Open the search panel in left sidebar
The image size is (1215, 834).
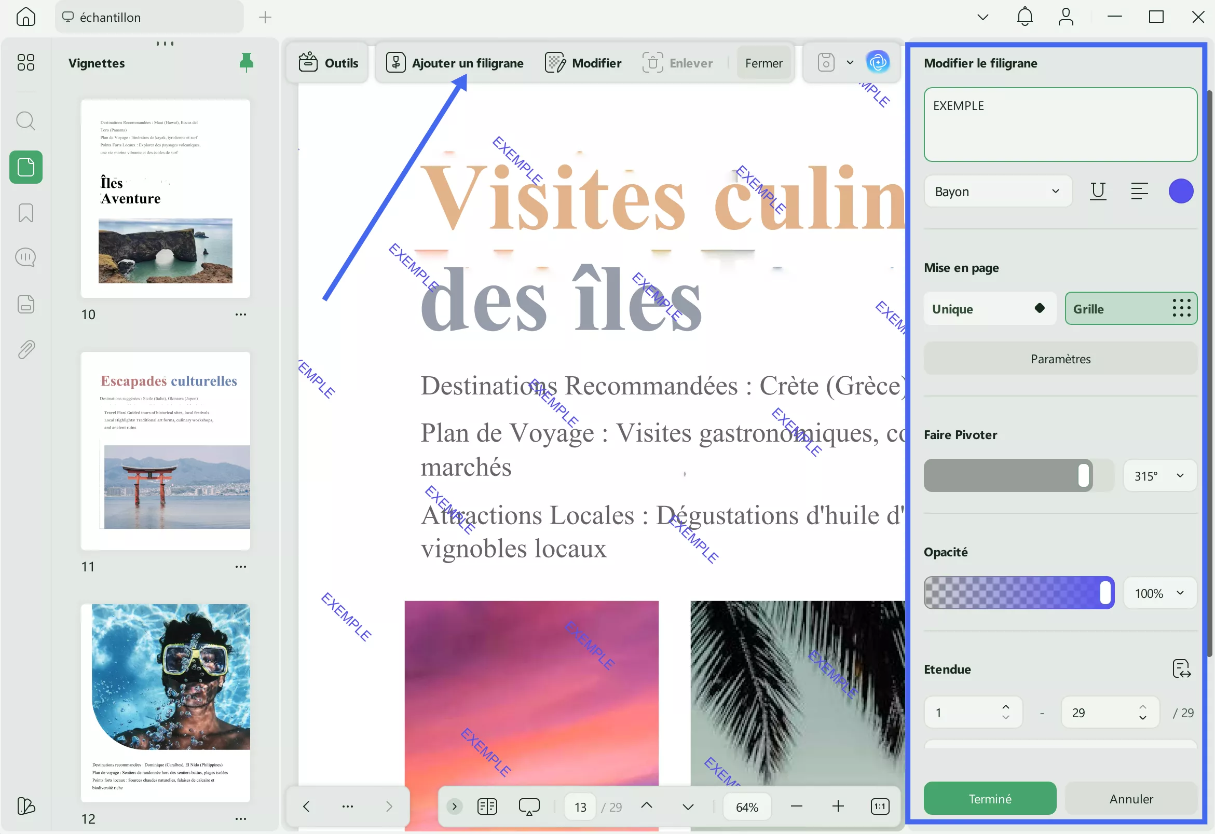coord(25,121)
